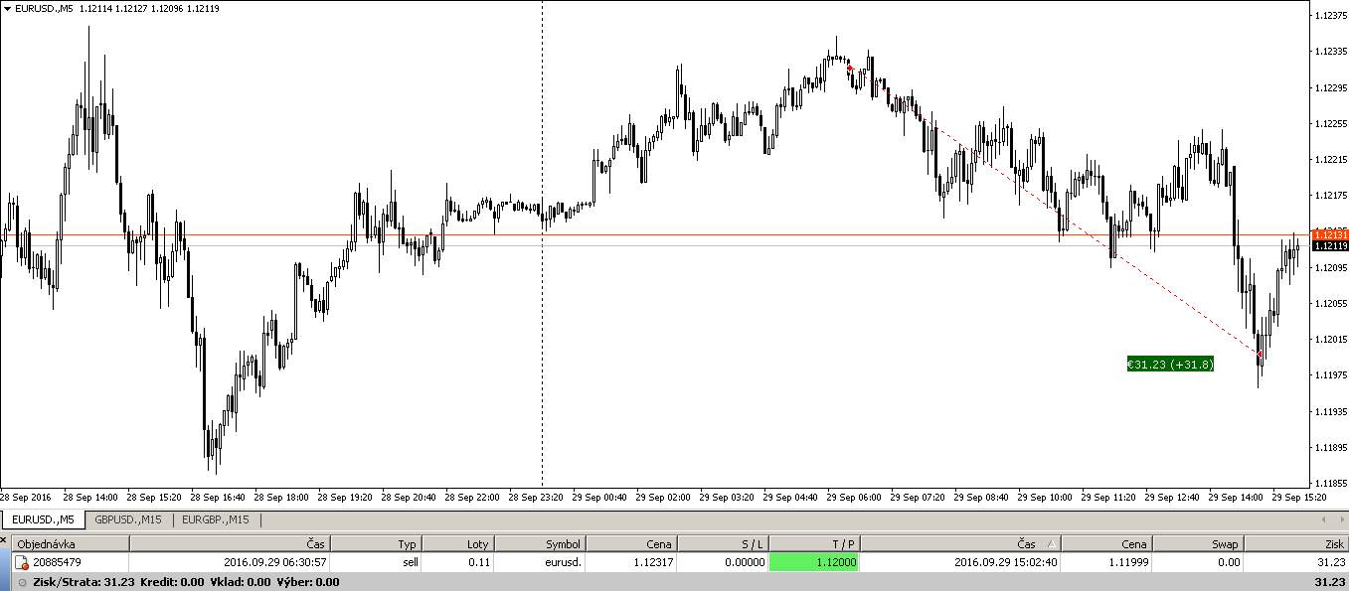This screenshot has width=1349, height=591.
Task: Open the EURGBP.,M15 chart tab
Action: [217, 519]
